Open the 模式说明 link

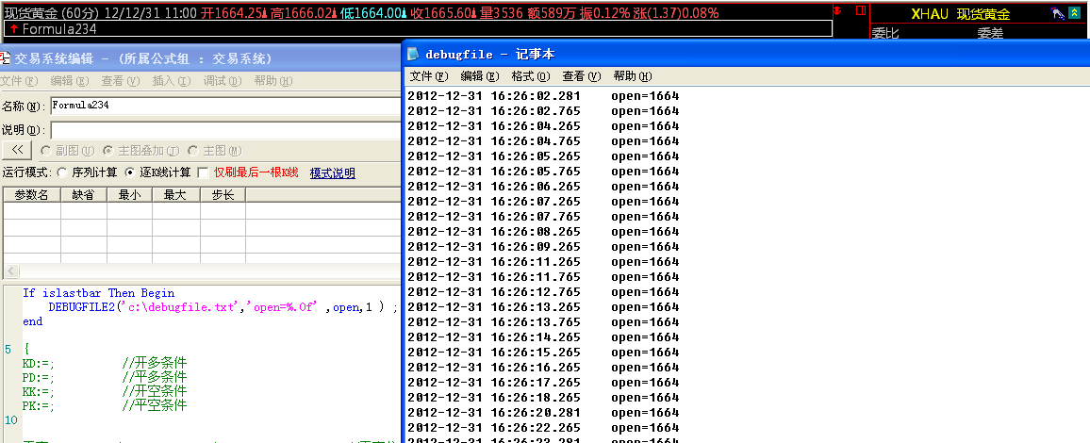332,173
